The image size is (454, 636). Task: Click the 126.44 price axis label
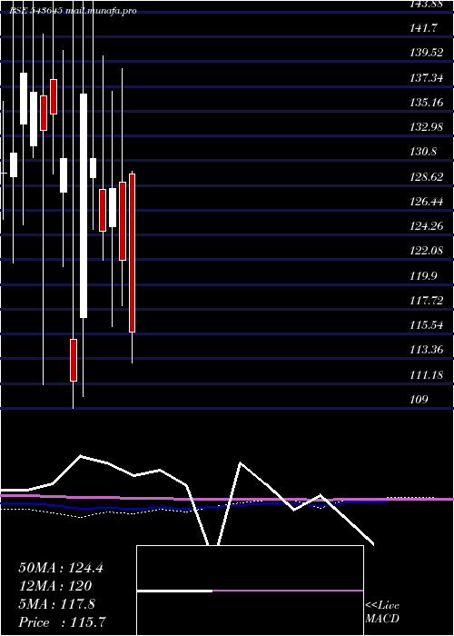point(427,201)
